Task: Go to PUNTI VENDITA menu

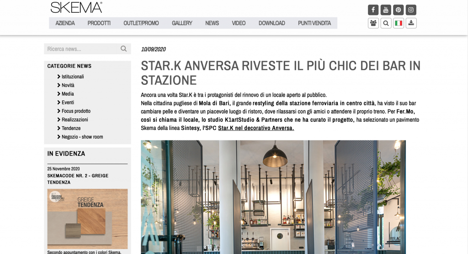Action: point(314,23)
